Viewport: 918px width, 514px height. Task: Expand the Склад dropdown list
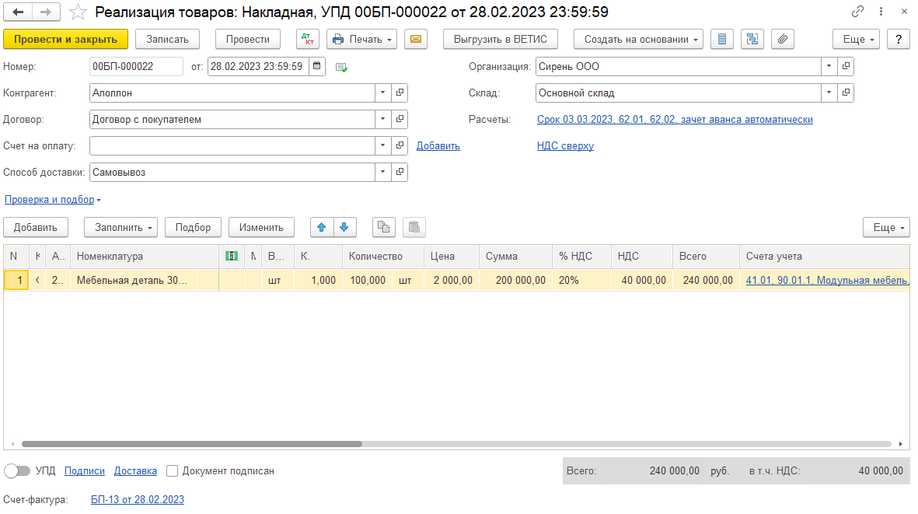coord(829,93)
